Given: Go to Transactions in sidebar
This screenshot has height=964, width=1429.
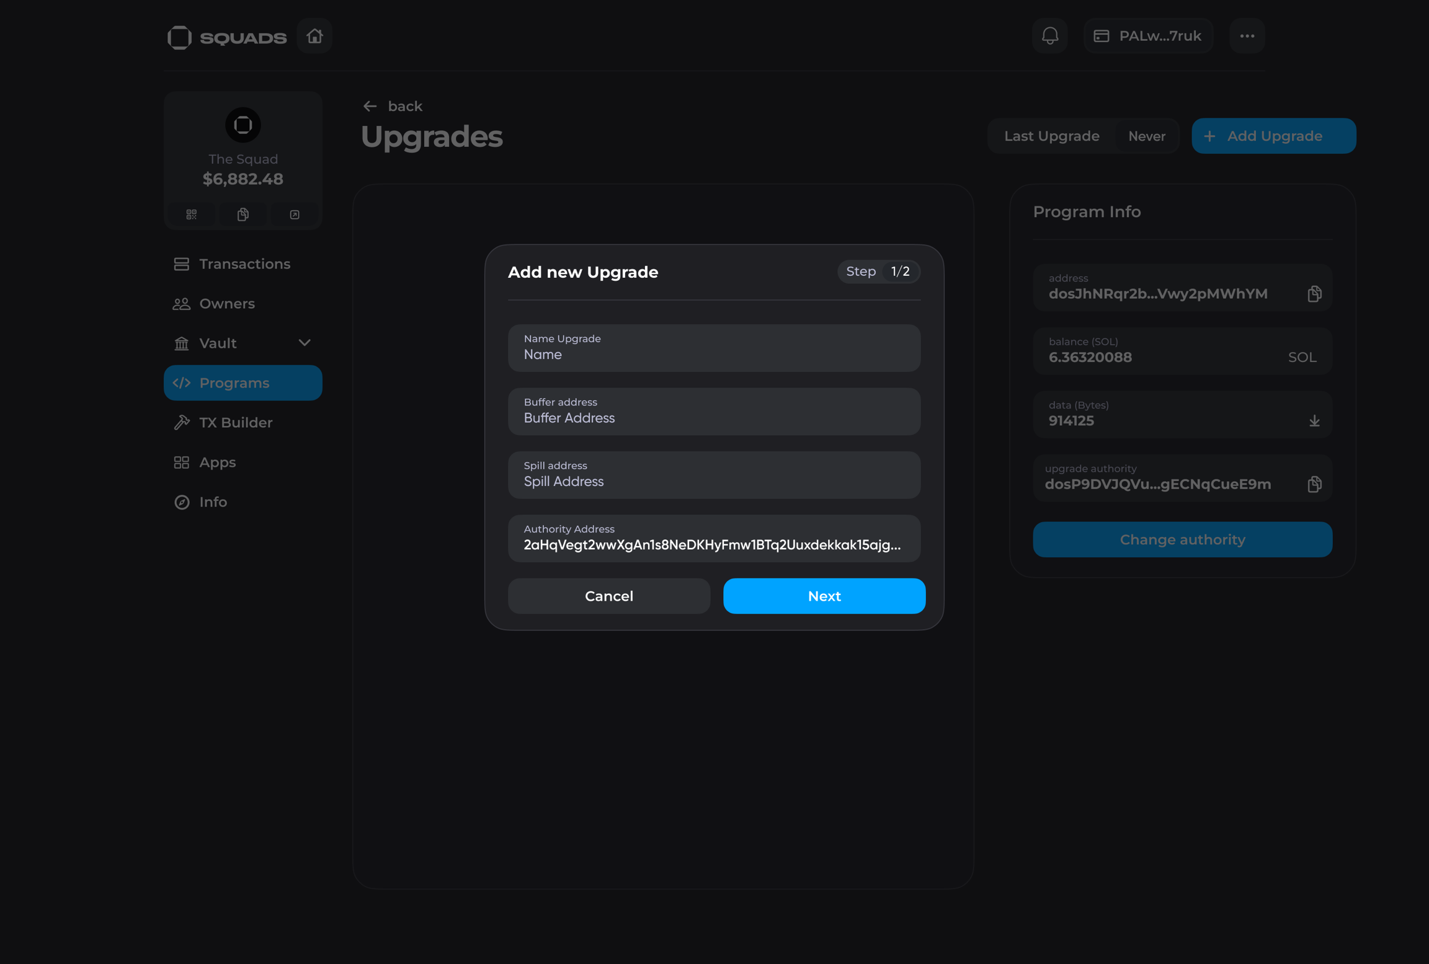Looking at the screenshot, I should point(244,264).
